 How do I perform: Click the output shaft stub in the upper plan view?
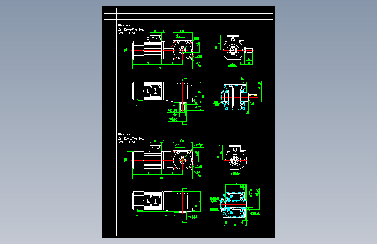183,106
